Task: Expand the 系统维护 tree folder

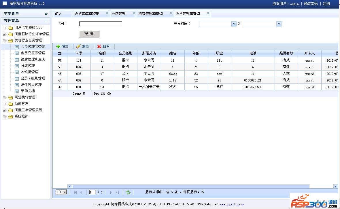Action: [4, 117]
